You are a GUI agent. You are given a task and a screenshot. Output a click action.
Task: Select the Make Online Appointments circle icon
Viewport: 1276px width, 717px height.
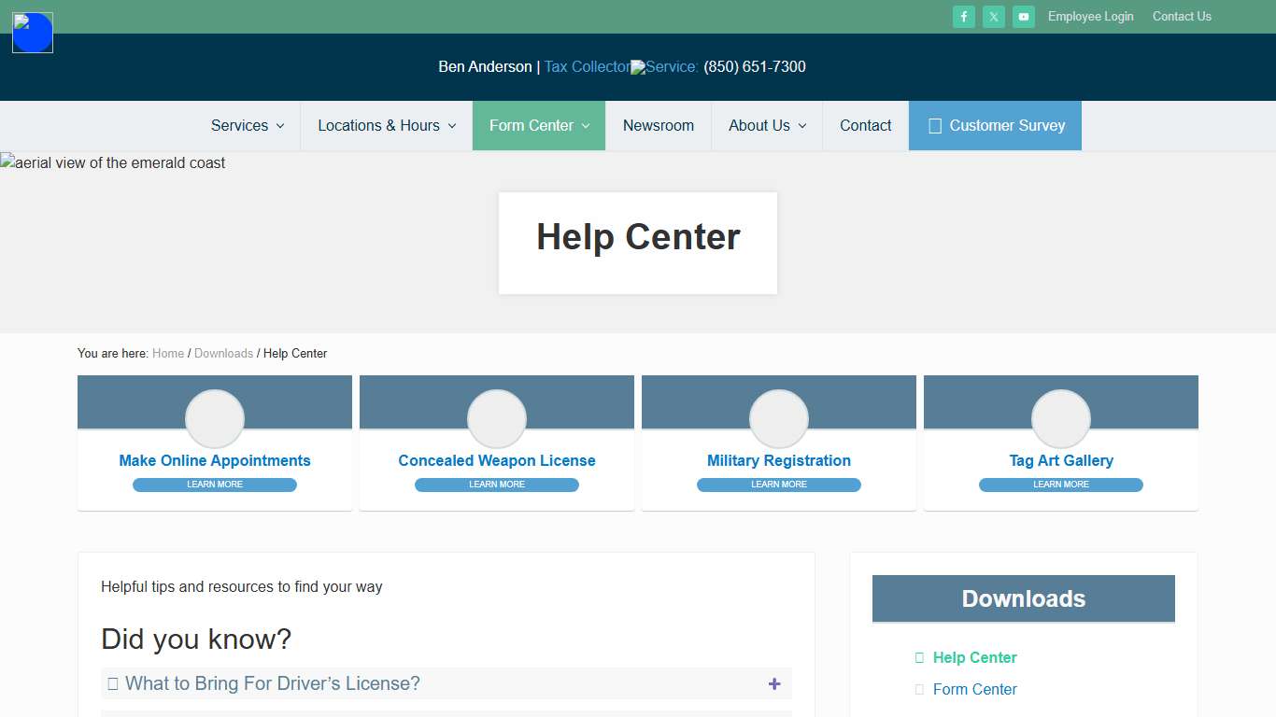pyautogui.click(x=214, y=418)
